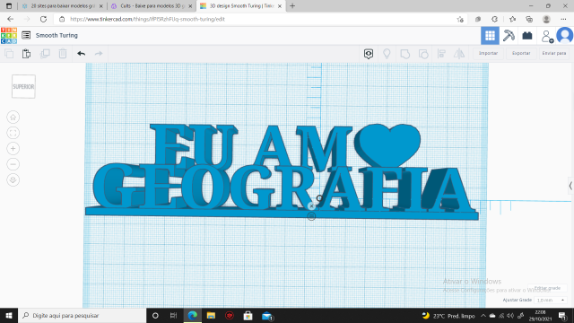This screenshot has height=323, width=574.
Task: Click the SUPERIOR view cube
Action: click(x=23, y=86)
